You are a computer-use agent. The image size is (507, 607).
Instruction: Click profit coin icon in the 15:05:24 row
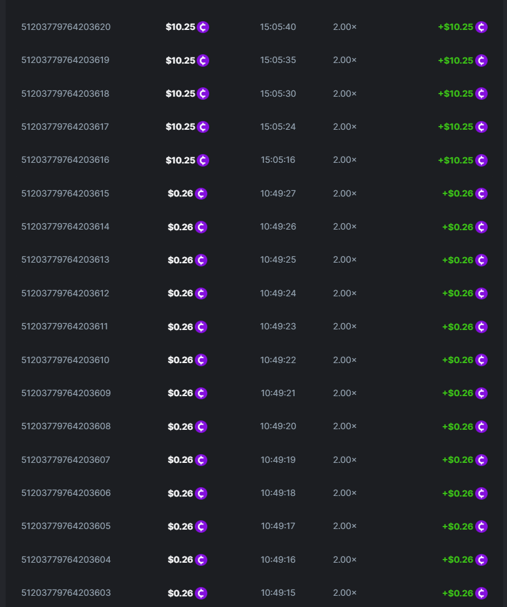coord(481,127)
